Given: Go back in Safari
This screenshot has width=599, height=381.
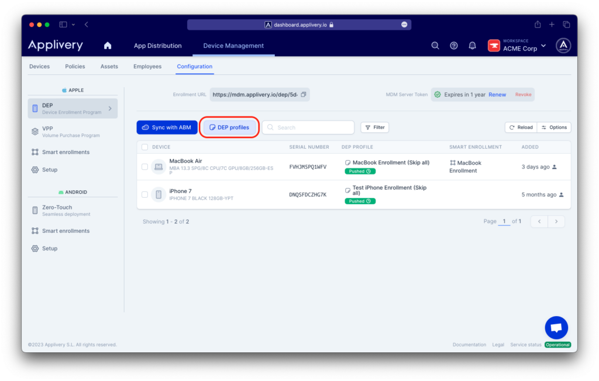Looking at the screenshot, I should 87,25.
